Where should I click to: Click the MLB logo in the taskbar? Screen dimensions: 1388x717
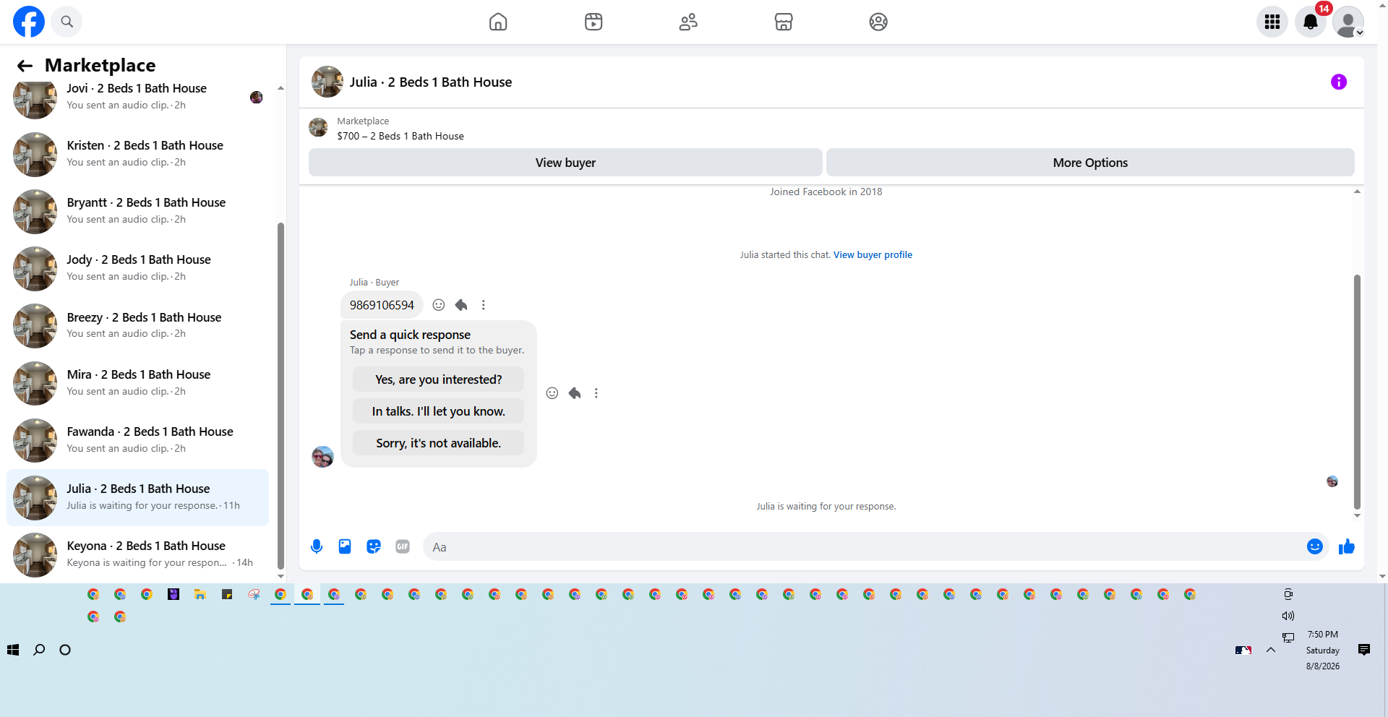1243,650
